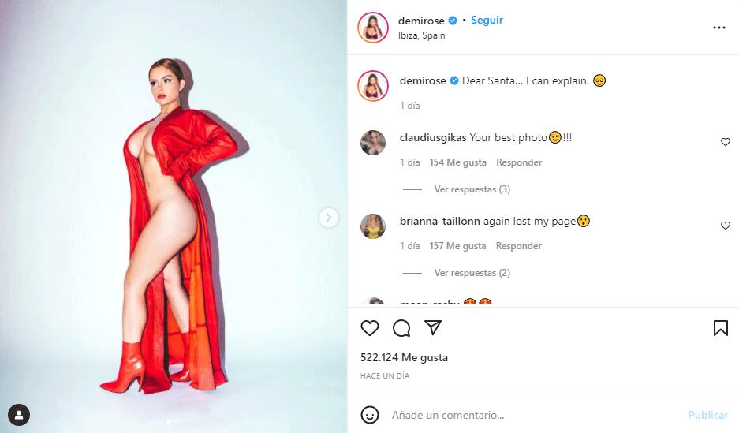Click the Publicar button
Screen dimensions: 739x433
(708, 415)
